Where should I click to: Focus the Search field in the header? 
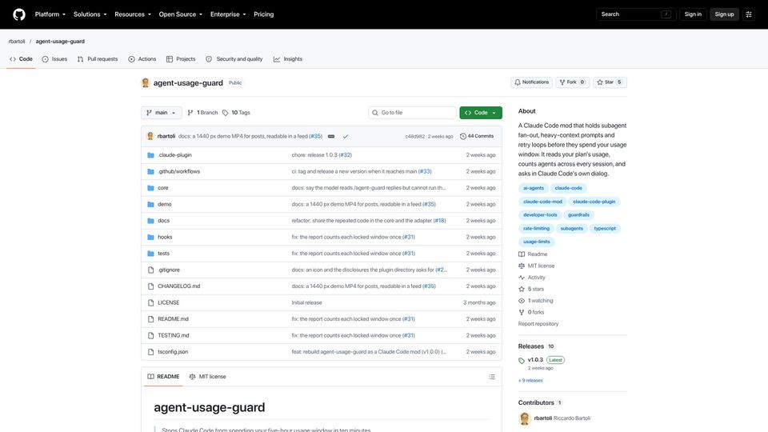[x=636, y=14]
